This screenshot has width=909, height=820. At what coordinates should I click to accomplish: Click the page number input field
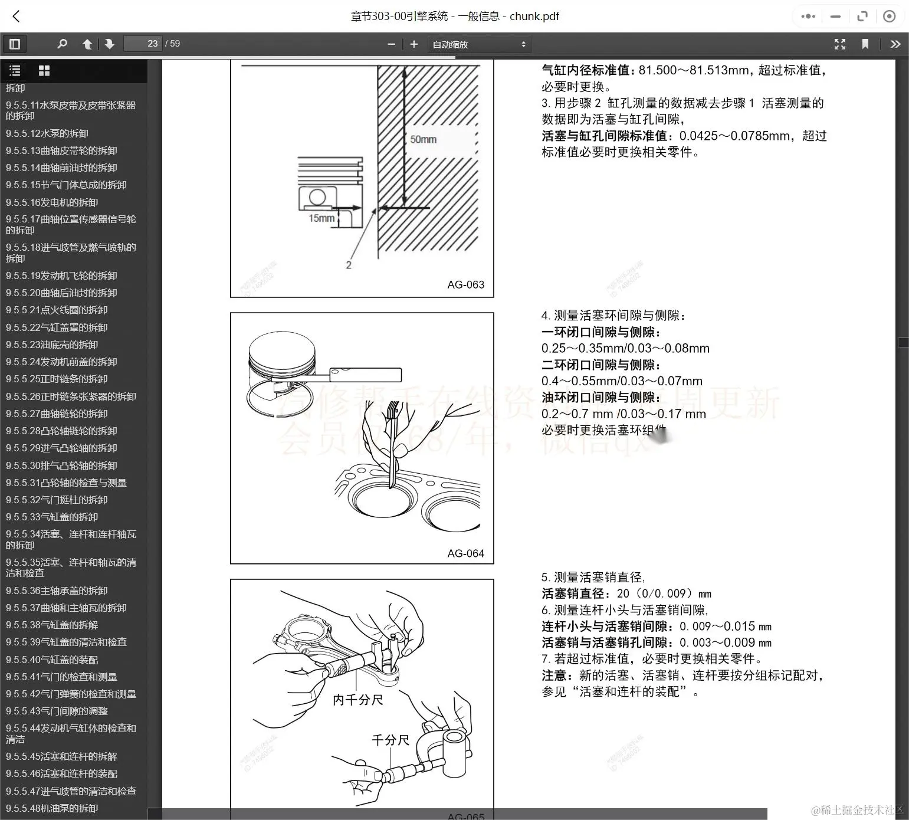coord(143,44)
